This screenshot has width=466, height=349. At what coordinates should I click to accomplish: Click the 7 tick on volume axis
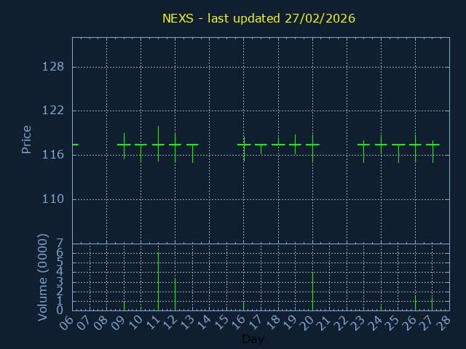tap(60, 244)
